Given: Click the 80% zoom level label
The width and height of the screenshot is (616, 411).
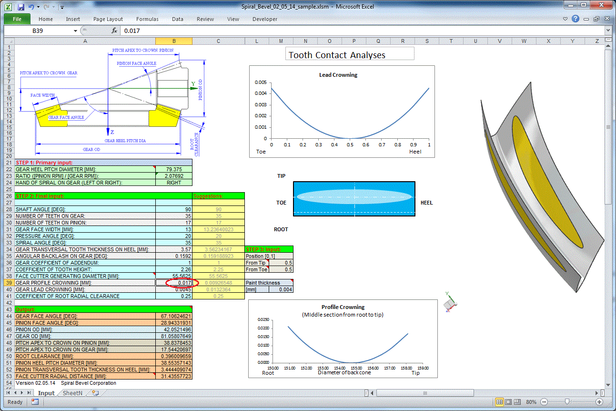Looking at the screenshot, I should (531, 402).
